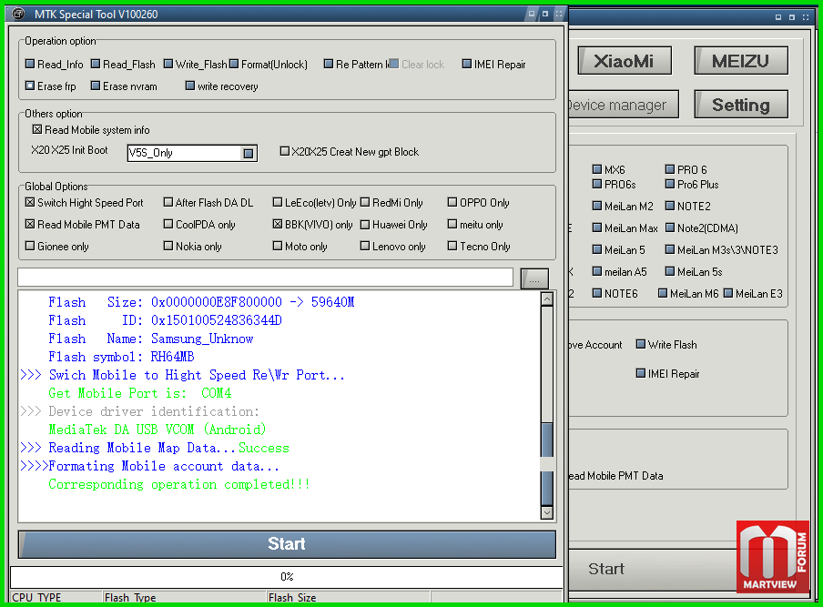Click the file path input field
This screenshot has width=823, height=607.
[x=265, y=277]
